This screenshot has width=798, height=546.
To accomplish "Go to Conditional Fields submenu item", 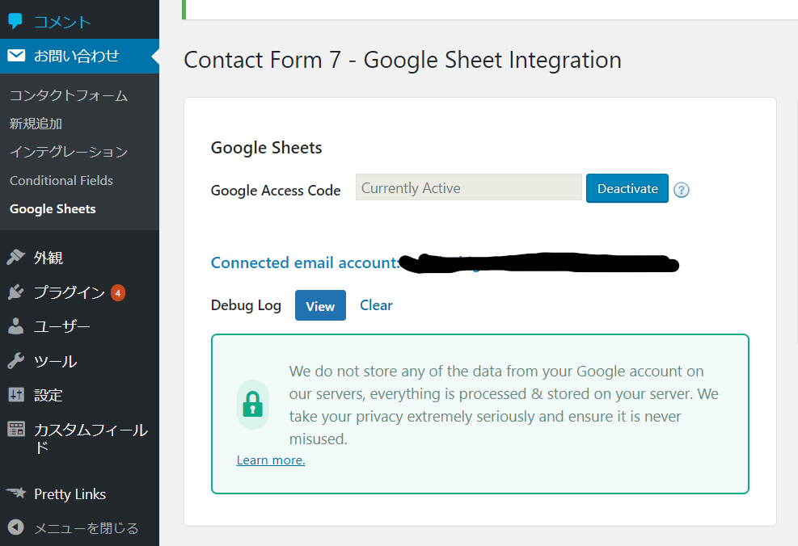I will click(x=61, y=180).
